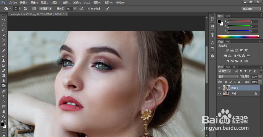The image size is (263, 137).
Task: Select the Crop tool
Action: click(x=3, y=40)
